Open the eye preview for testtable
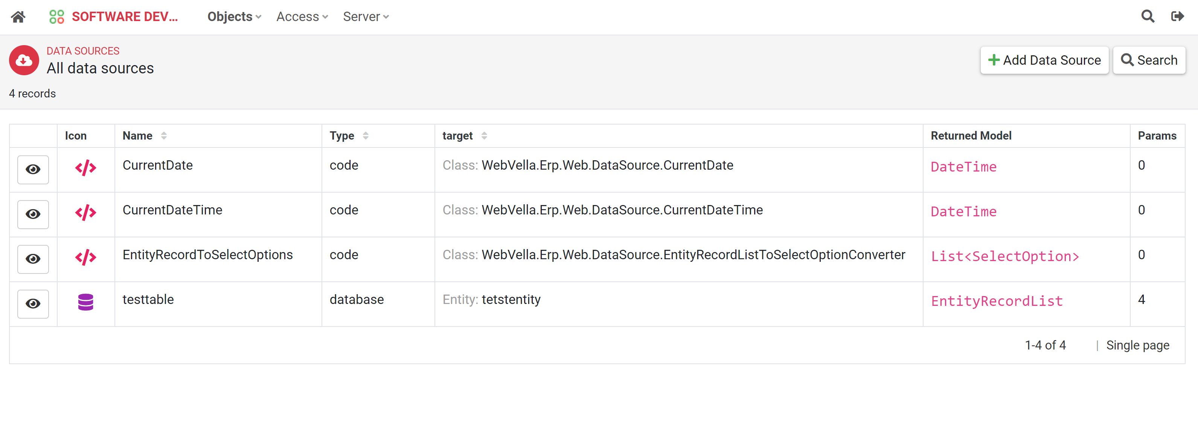The width and height of the screenshot is (1198, 430). click(32, 304)
